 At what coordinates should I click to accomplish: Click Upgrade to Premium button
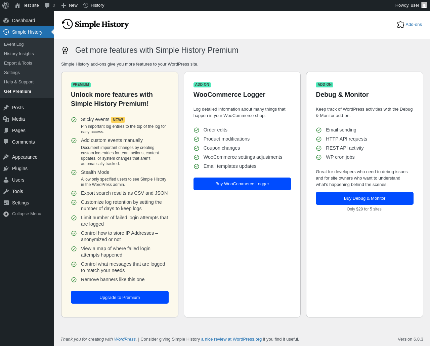120,297
